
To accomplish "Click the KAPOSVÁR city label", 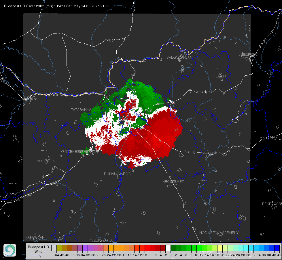I will click(35, 237).
